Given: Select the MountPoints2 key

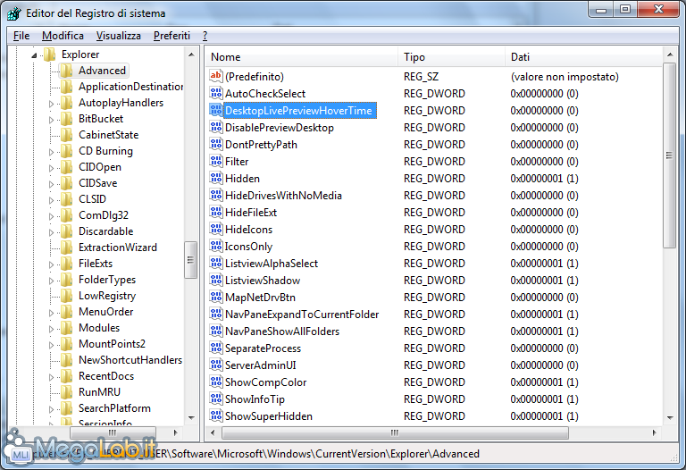Looking at the screenshot, I should (112, 344).
